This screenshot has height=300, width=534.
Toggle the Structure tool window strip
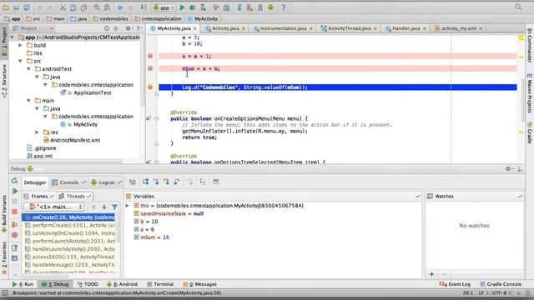pos(4,81)
